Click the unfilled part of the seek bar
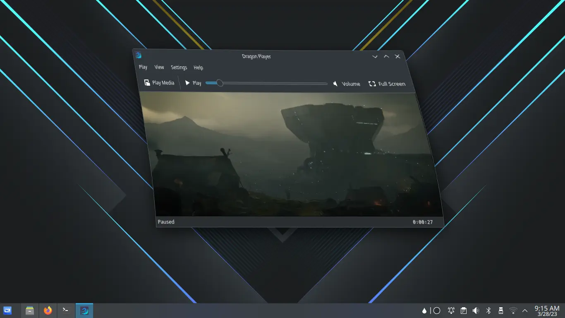The height and width of the screenshot is (318, 565). point(275,84)
